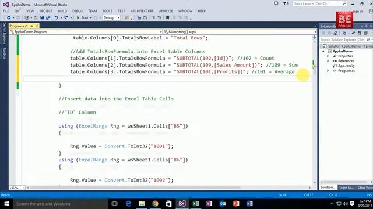
Task: Click the Increase Indent toolbar icon
Action: pyautogui.click(x=145, y=18)
